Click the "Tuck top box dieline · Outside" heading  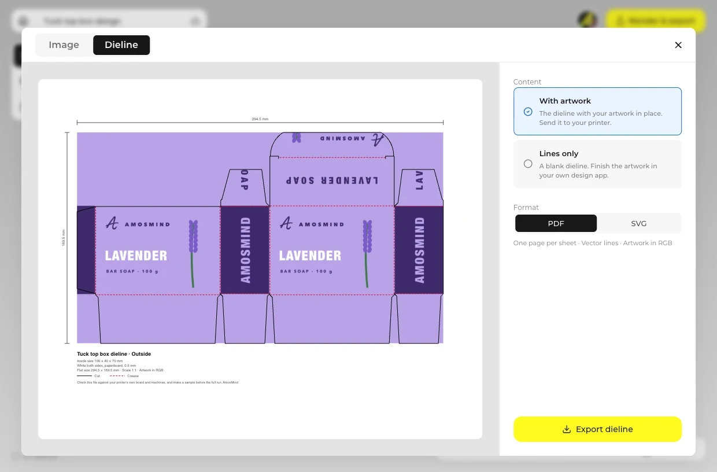[114, 354]
